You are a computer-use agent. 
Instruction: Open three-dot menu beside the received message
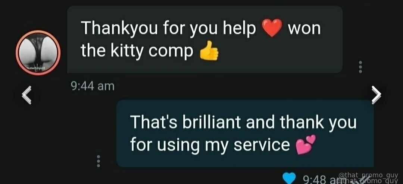pos(360,67)
